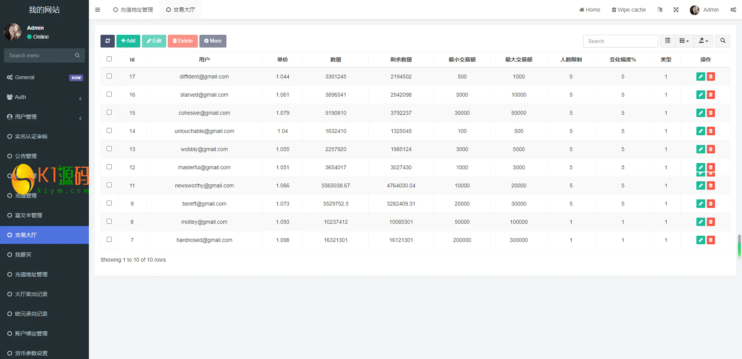Open 富文本管理 sidebar item

[x=44, y=215]
